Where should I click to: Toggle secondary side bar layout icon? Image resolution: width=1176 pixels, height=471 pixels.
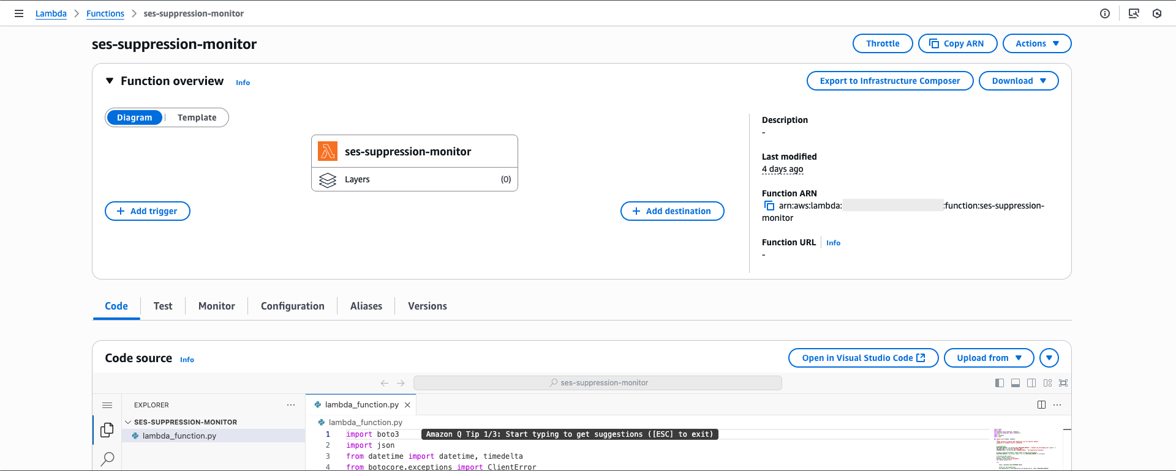click(1031, 383)
